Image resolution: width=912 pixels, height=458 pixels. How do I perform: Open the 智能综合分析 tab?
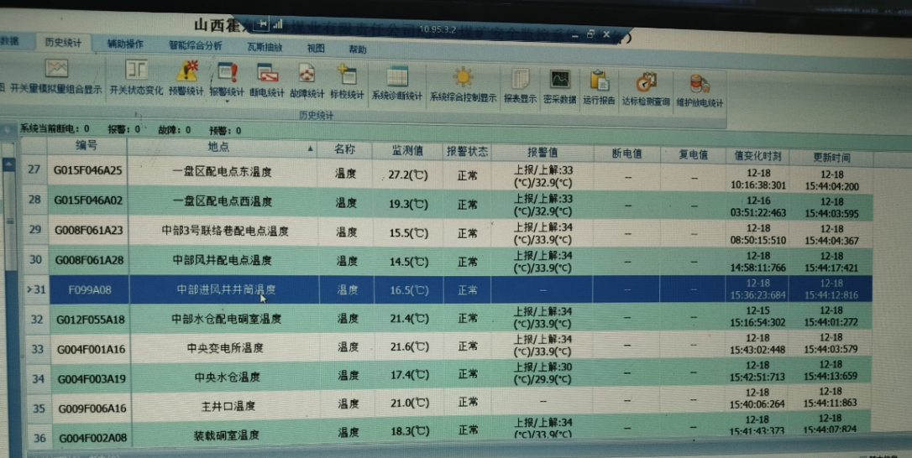(x=195, y=46)
